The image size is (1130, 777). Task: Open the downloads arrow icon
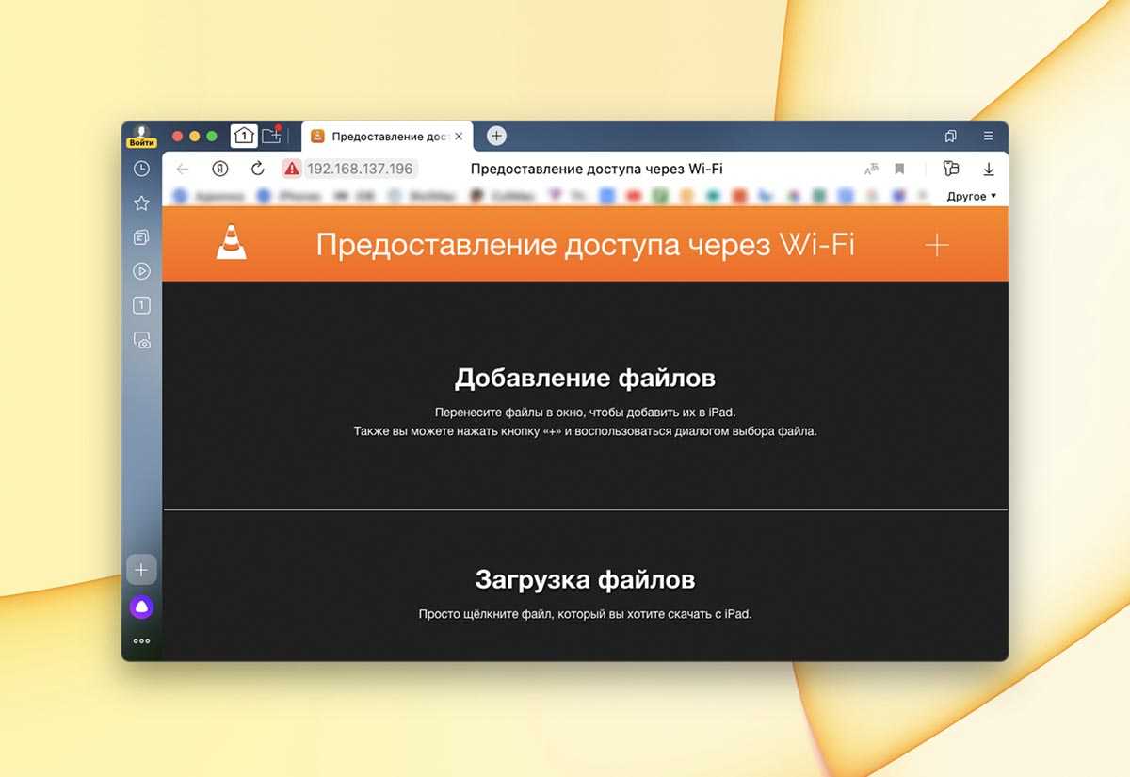coord(988,169)
